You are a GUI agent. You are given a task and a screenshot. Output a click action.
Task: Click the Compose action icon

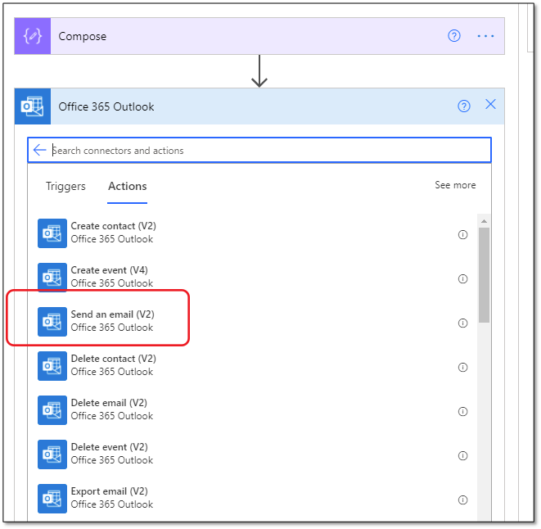coord(33,36)
